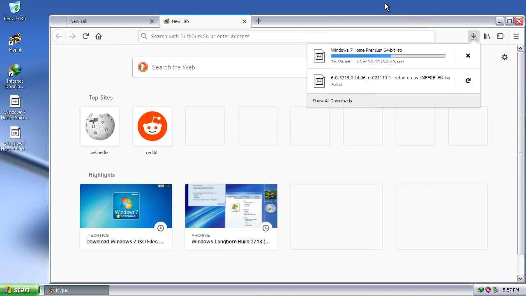Retry the failed 6.0.3718 ISO download
This screenshot has width=526, height=296.
[468, 81]
